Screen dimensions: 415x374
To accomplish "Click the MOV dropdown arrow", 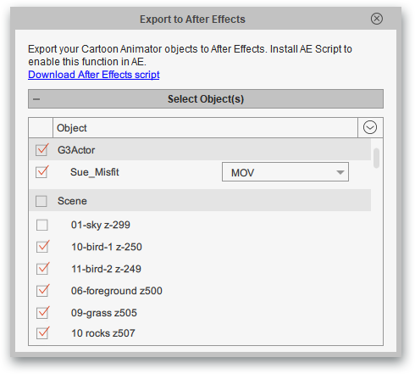I will click(x=340, y=172).
